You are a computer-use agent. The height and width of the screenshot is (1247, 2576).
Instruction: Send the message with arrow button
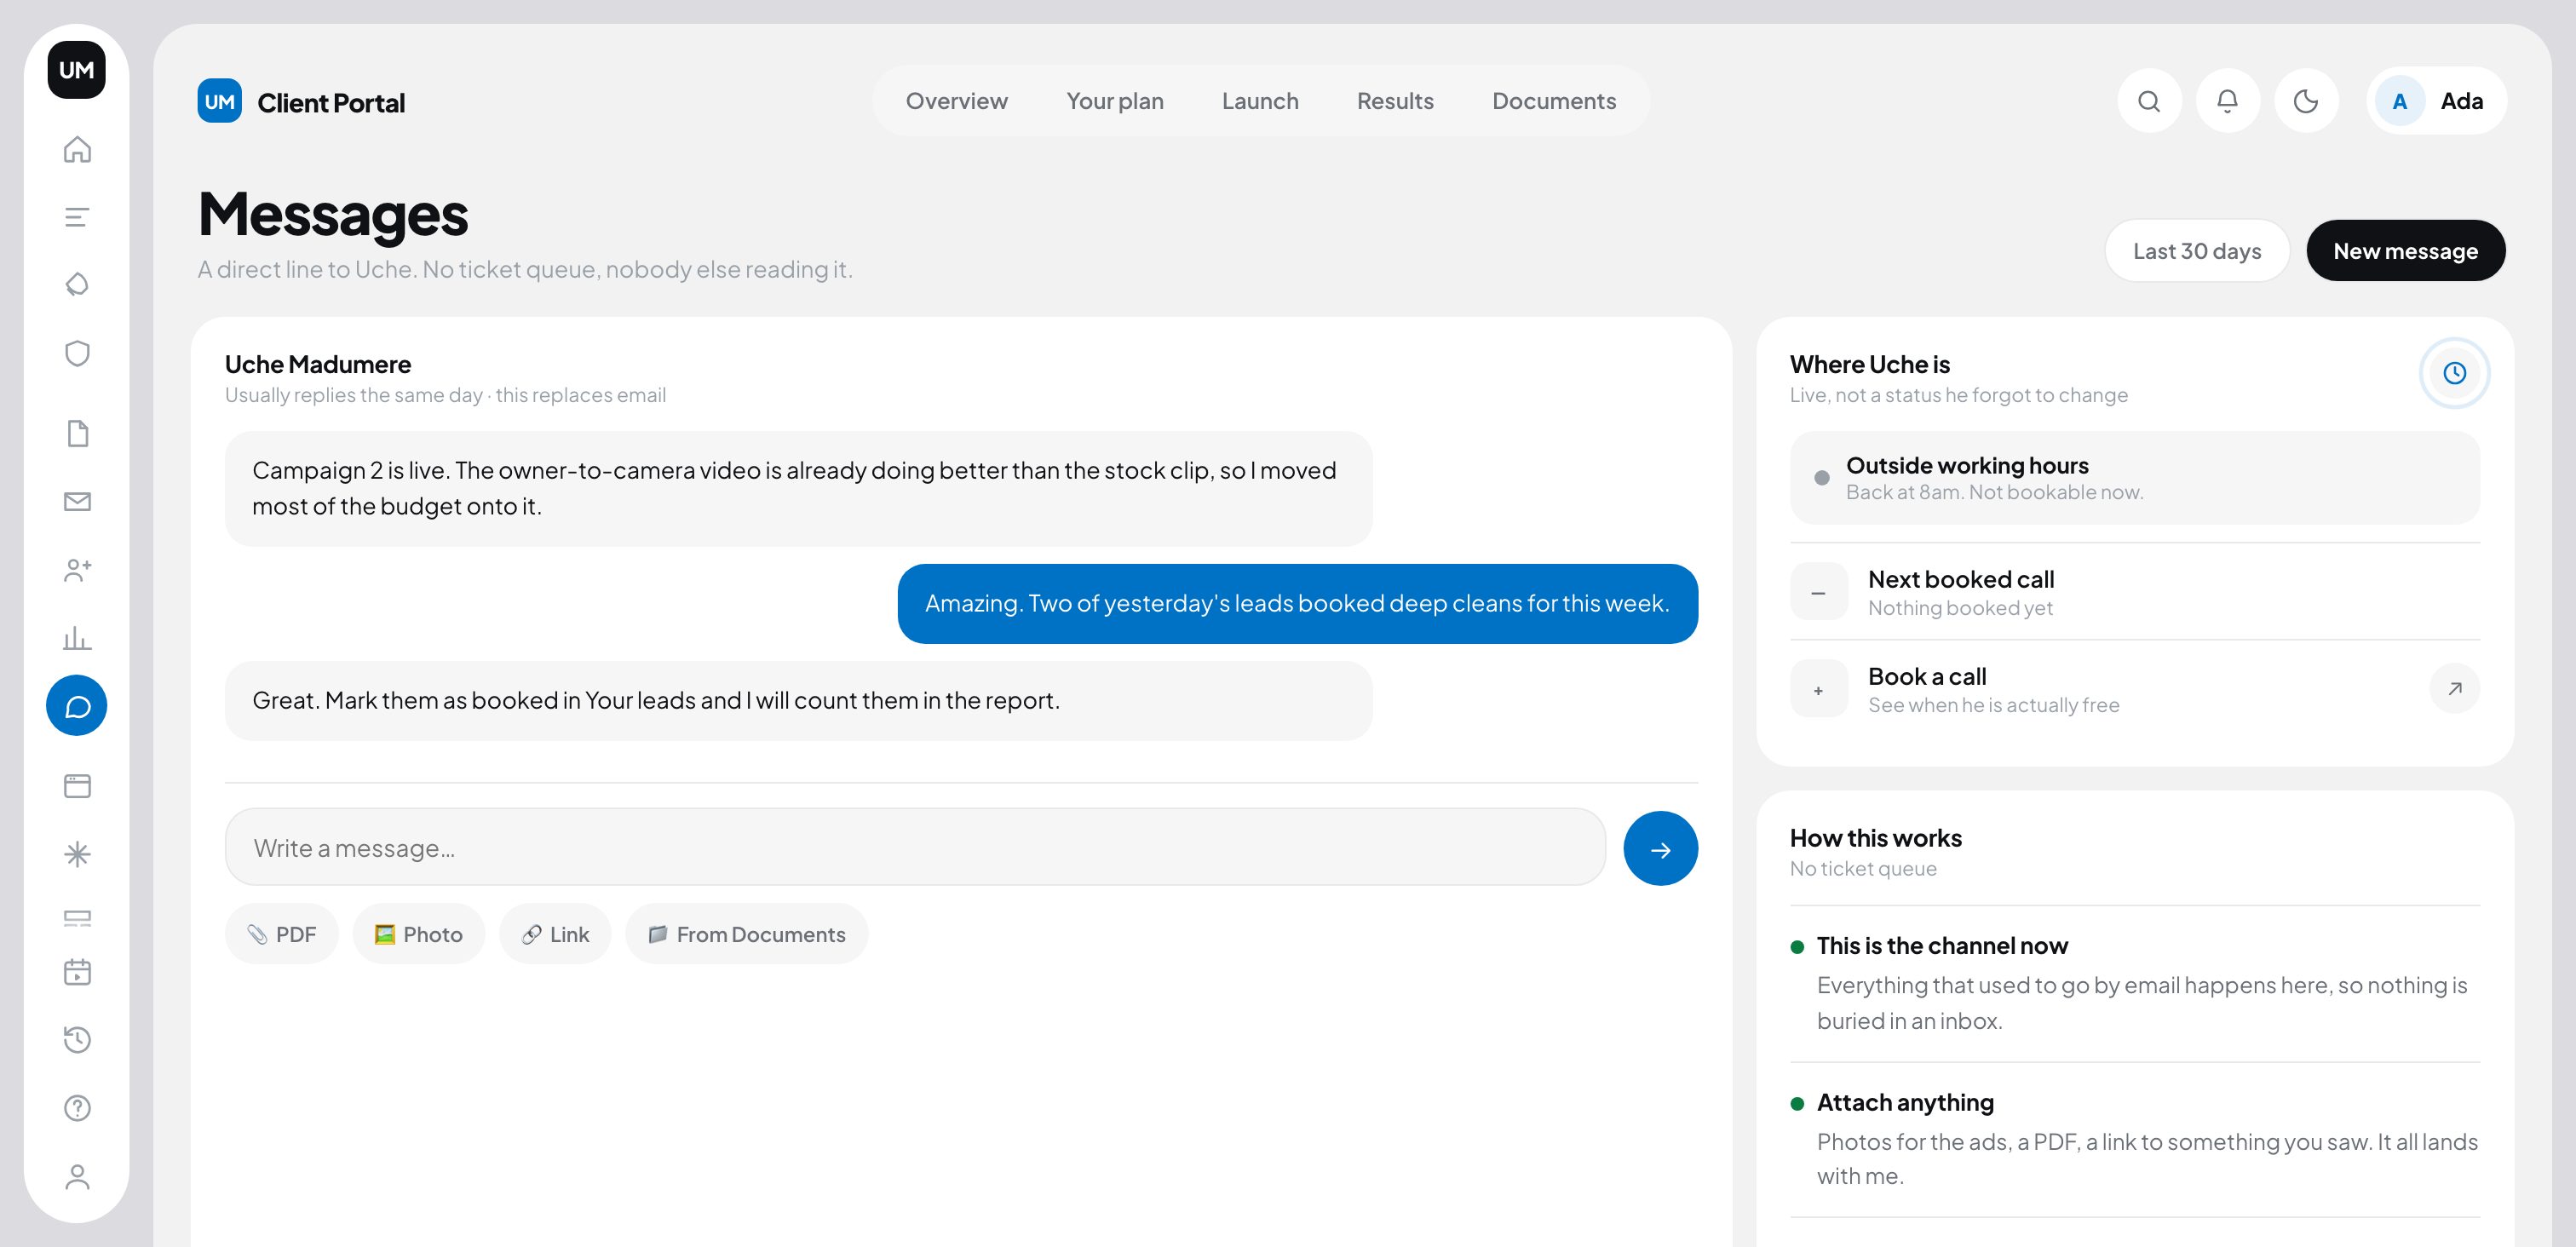click(x=1660, y=848)
